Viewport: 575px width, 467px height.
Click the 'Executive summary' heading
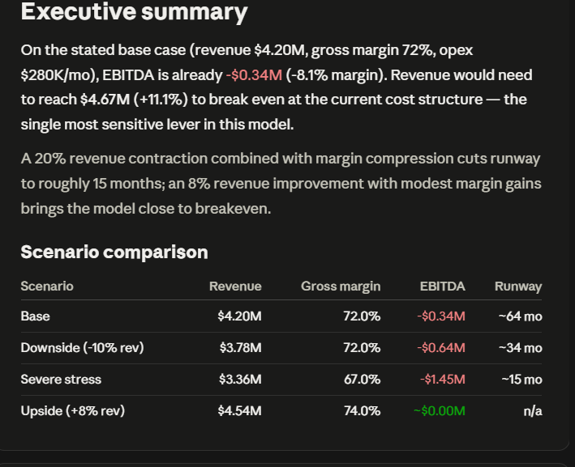coord(134,12)
